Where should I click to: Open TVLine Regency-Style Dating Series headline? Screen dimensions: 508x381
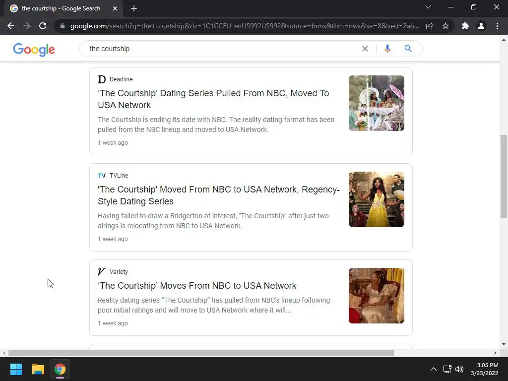tap(219, 195)
